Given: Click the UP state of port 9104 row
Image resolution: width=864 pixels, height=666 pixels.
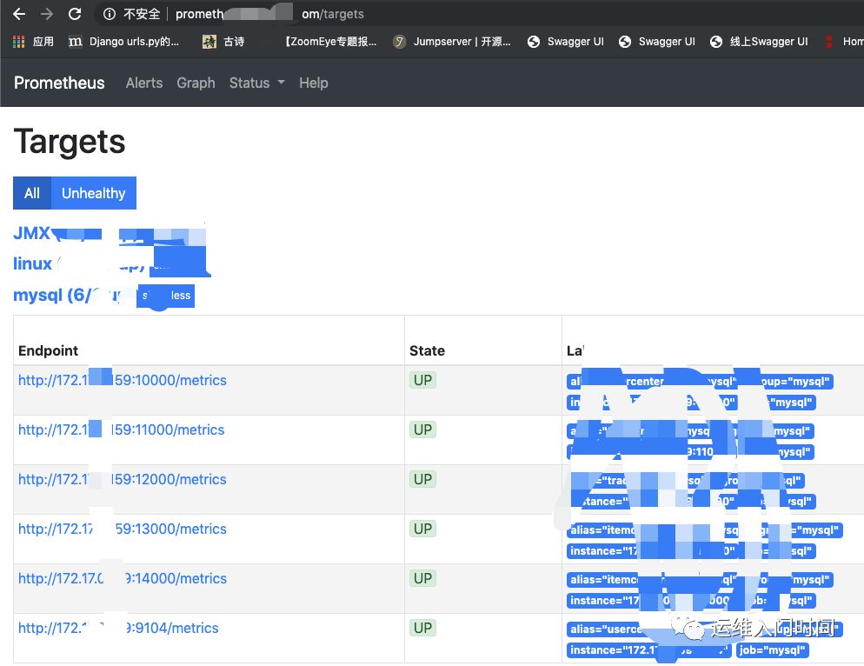Looking at the screenshot, I should tap(422, 628).
